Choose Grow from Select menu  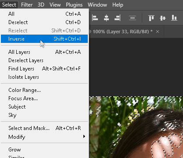coord(44,150)
